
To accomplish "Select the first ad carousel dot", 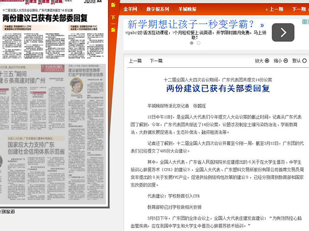I will pyautogui.click(x=192, y=43).
